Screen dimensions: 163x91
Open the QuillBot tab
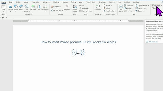click(127, 2)
